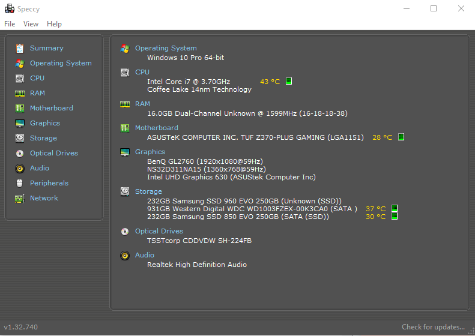Click the Graphics heading link in summary
The image size is (475, 336).
pyautogui.click(x=150, y=152)
